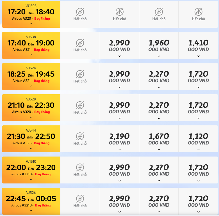Image resolution: width=219 pixels, height=216 pixels.
Task: Expand chevron under VJ544 2,190 fare
Action: pos(120,150)
